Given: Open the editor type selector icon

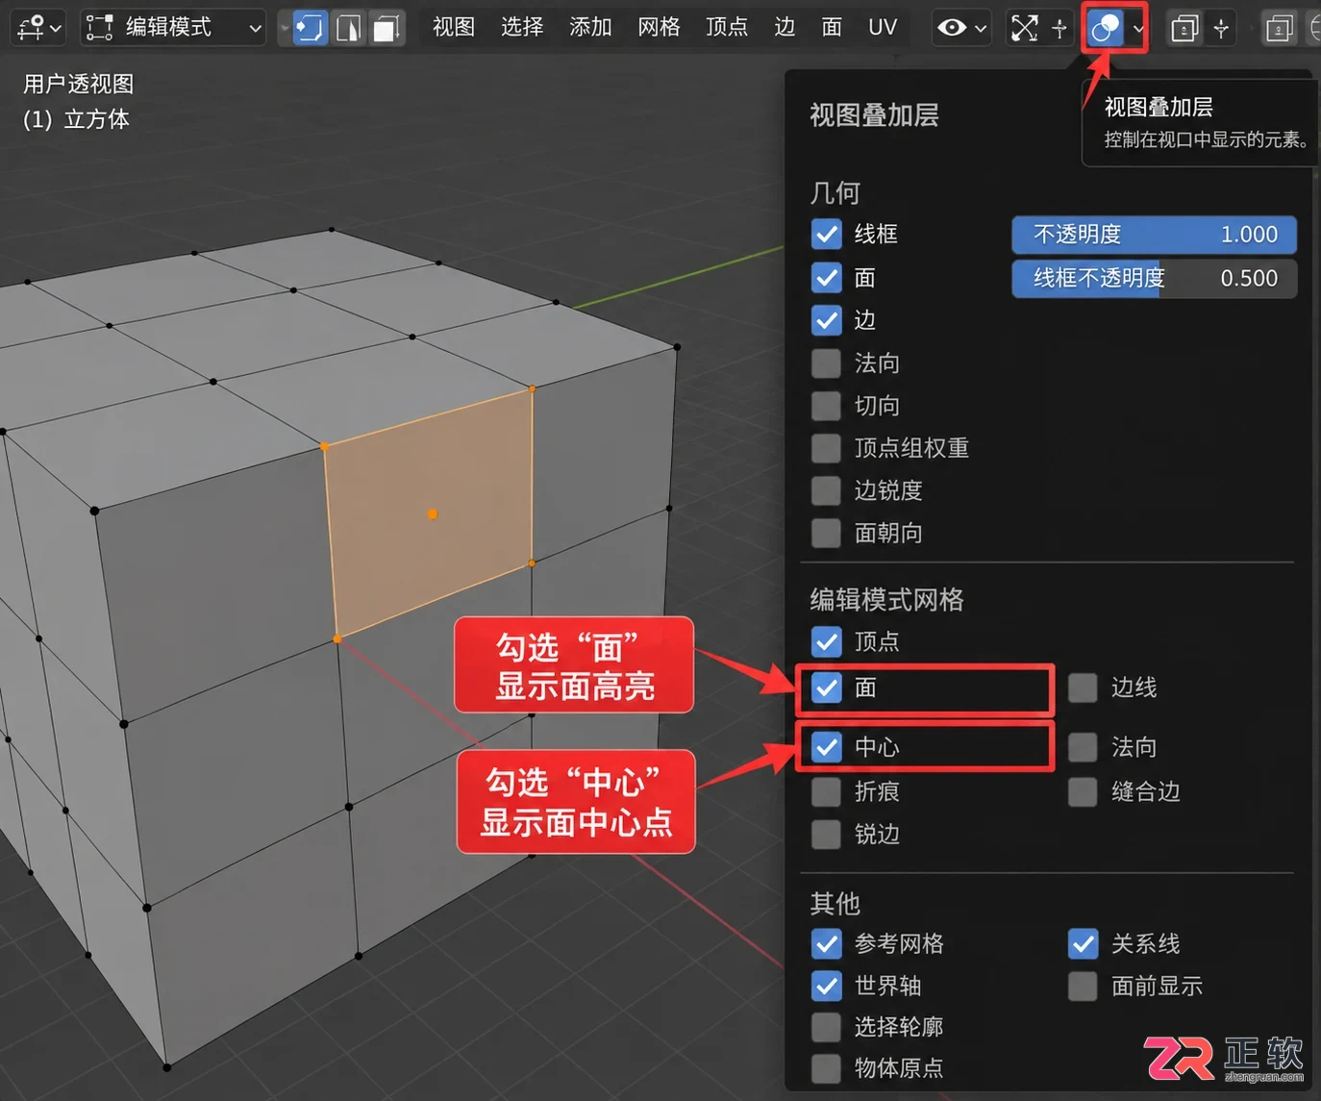Looking at the screenshot, I should 38,27.
